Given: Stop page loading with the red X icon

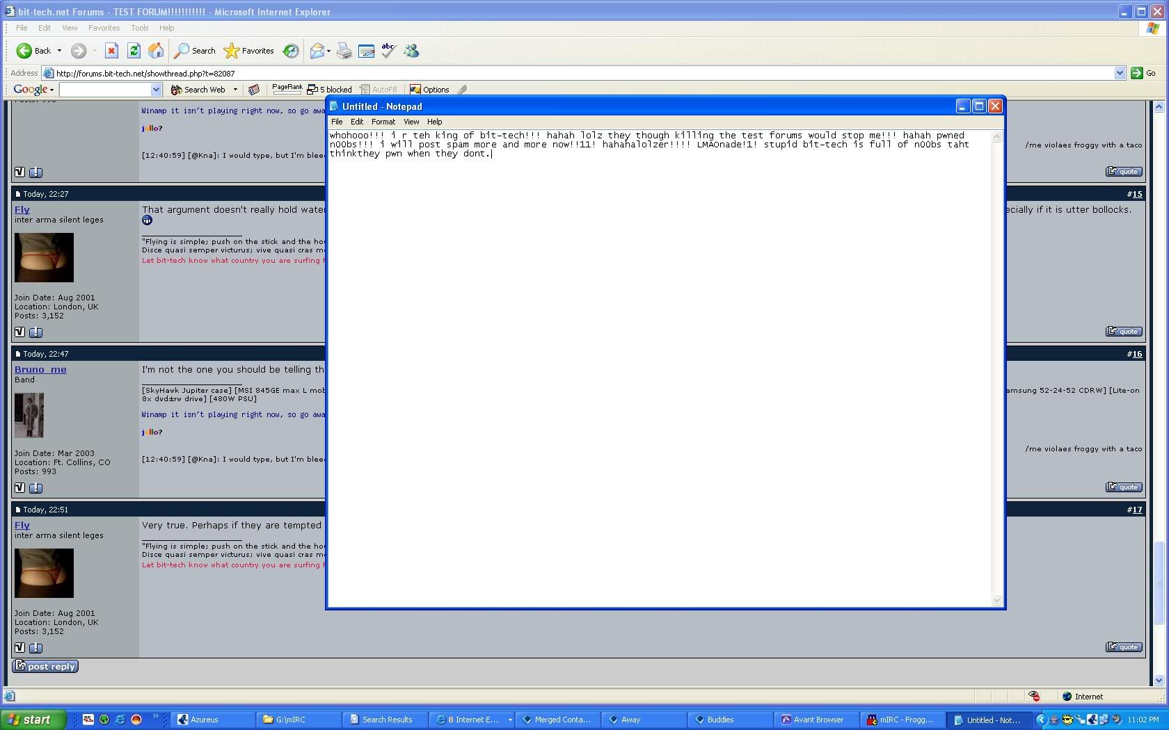Looking at the screenshot, I should [111, 51].
